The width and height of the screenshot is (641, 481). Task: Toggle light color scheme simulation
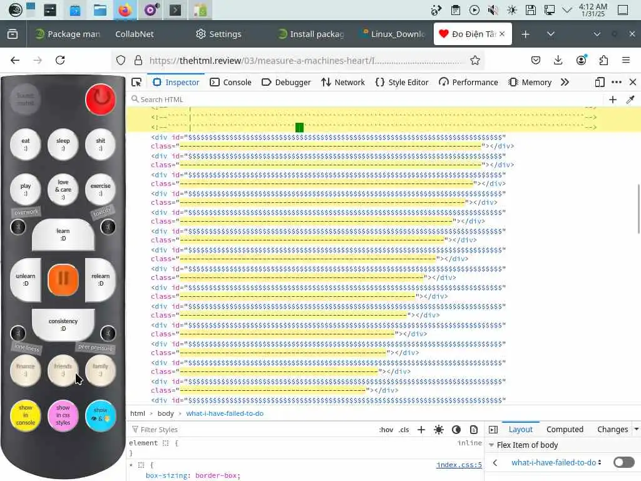tap(439, 430)
